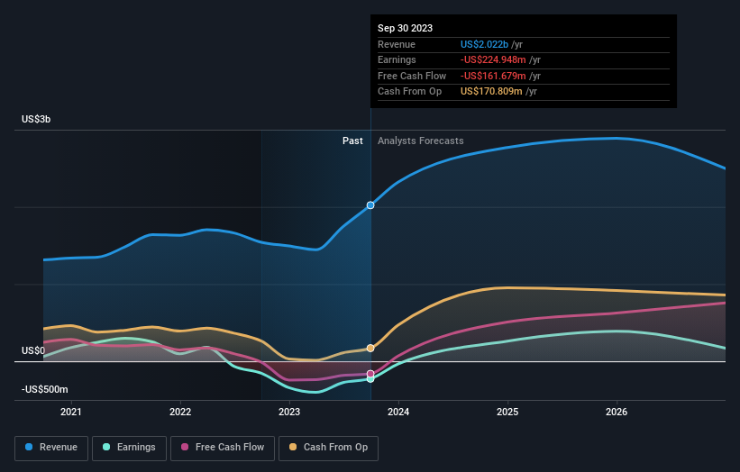This screenshot has width=740, height=472.
Task: Toggle the Revenue legend series
Action: coord(51,448)
